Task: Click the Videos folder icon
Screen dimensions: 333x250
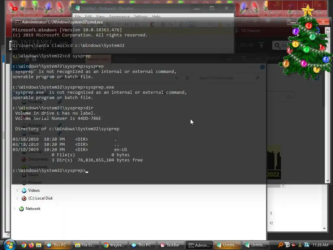Action: (x=24, y=190)
